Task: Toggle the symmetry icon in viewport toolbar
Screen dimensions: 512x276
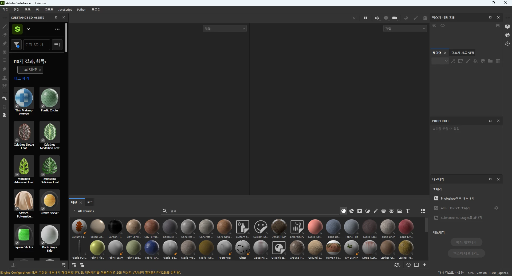Action: pyautogui.click(x=377, y=18)
